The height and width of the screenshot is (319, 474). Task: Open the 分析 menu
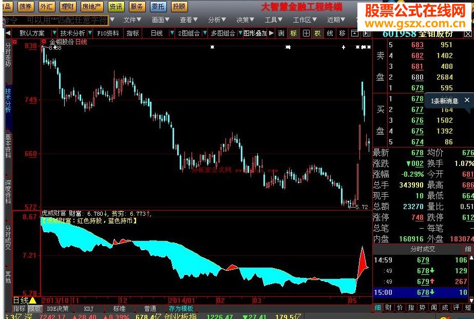click(x=217, y=20)
